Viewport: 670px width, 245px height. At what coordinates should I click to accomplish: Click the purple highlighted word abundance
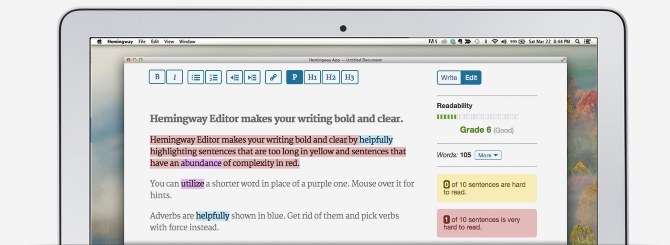pos(201,163)
